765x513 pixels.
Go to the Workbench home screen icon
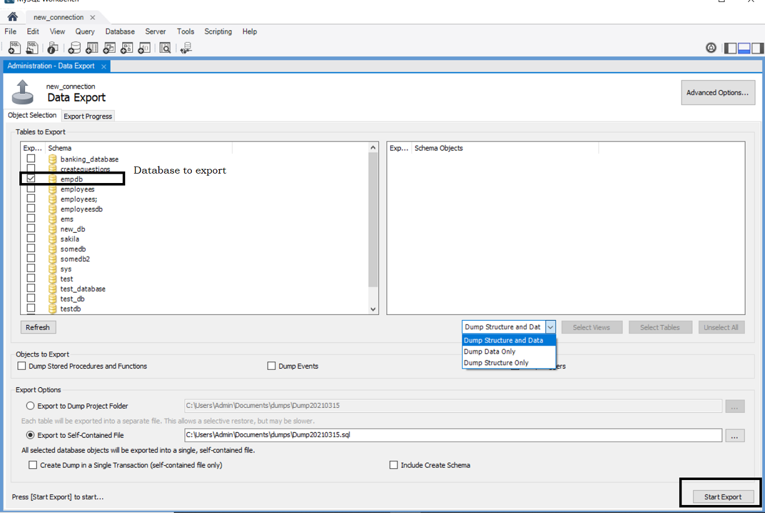click(x=12, y=17)
